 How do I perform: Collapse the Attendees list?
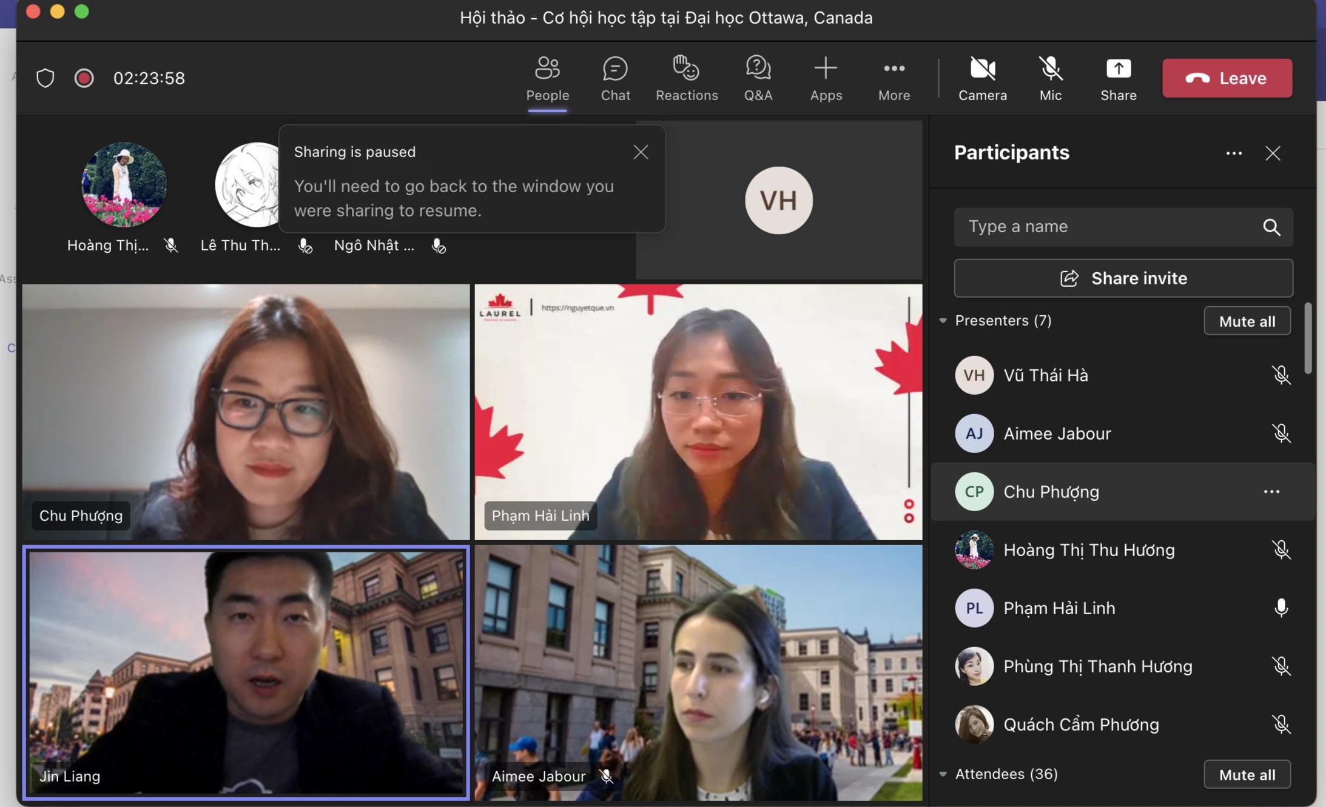tap(943, 774)
